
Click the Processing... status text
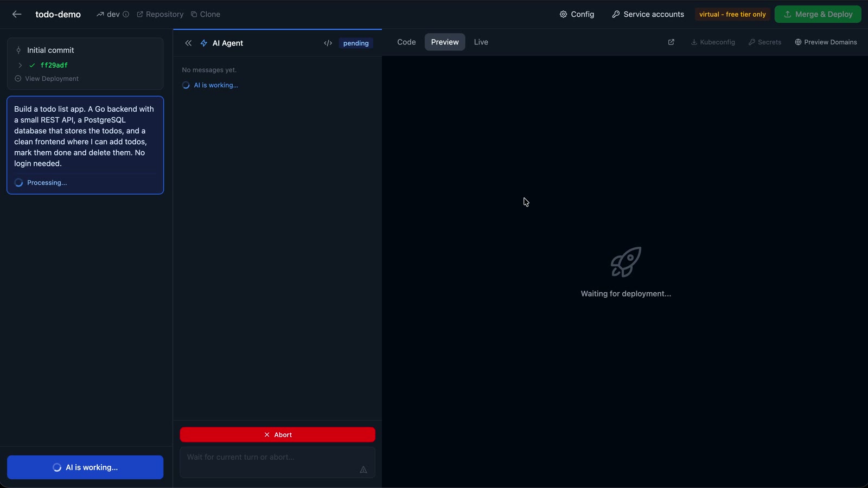(x=47, y=183)
